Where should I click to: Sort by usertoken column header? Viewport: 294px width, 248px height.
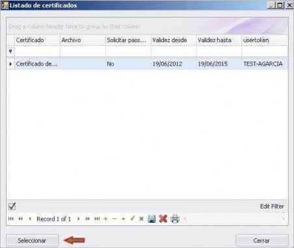[x=265, y=40]
